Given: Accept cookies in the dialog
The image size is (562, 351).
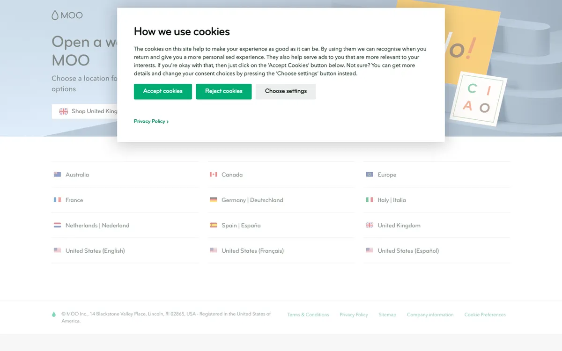Looking at the screenshot, I should click(x=163, y=91).
